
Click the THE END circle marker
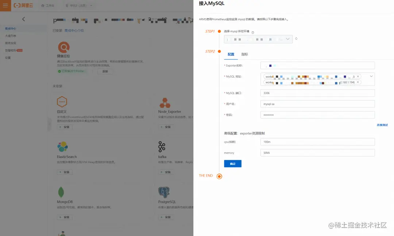coord(219,176)
